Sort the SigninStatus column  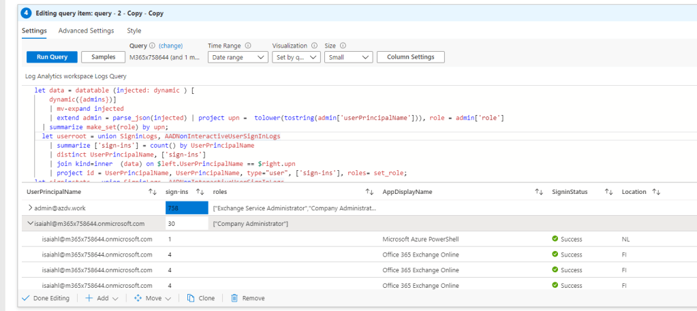click(608, 193)
